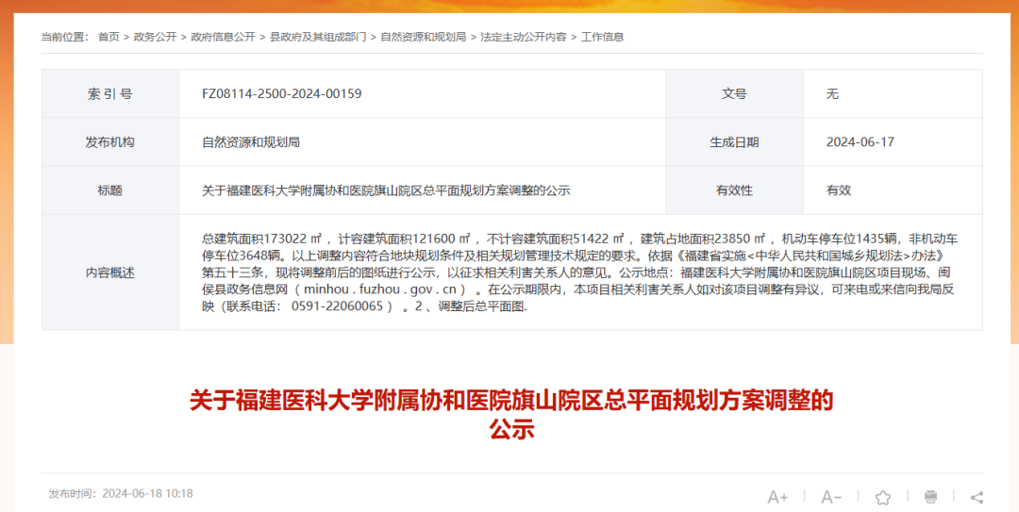Click the 标题 label cell

[x=110, y=190]
